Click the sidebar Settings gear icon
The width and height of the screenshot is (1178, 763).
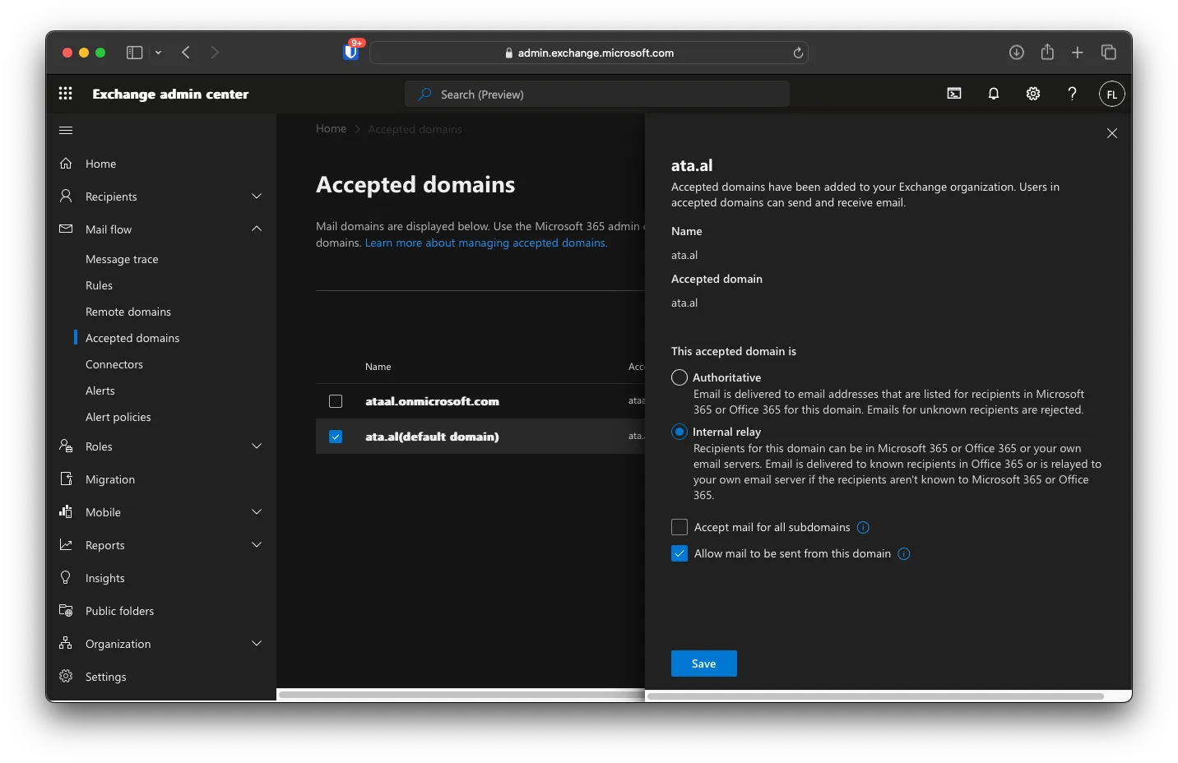point(66,676)
